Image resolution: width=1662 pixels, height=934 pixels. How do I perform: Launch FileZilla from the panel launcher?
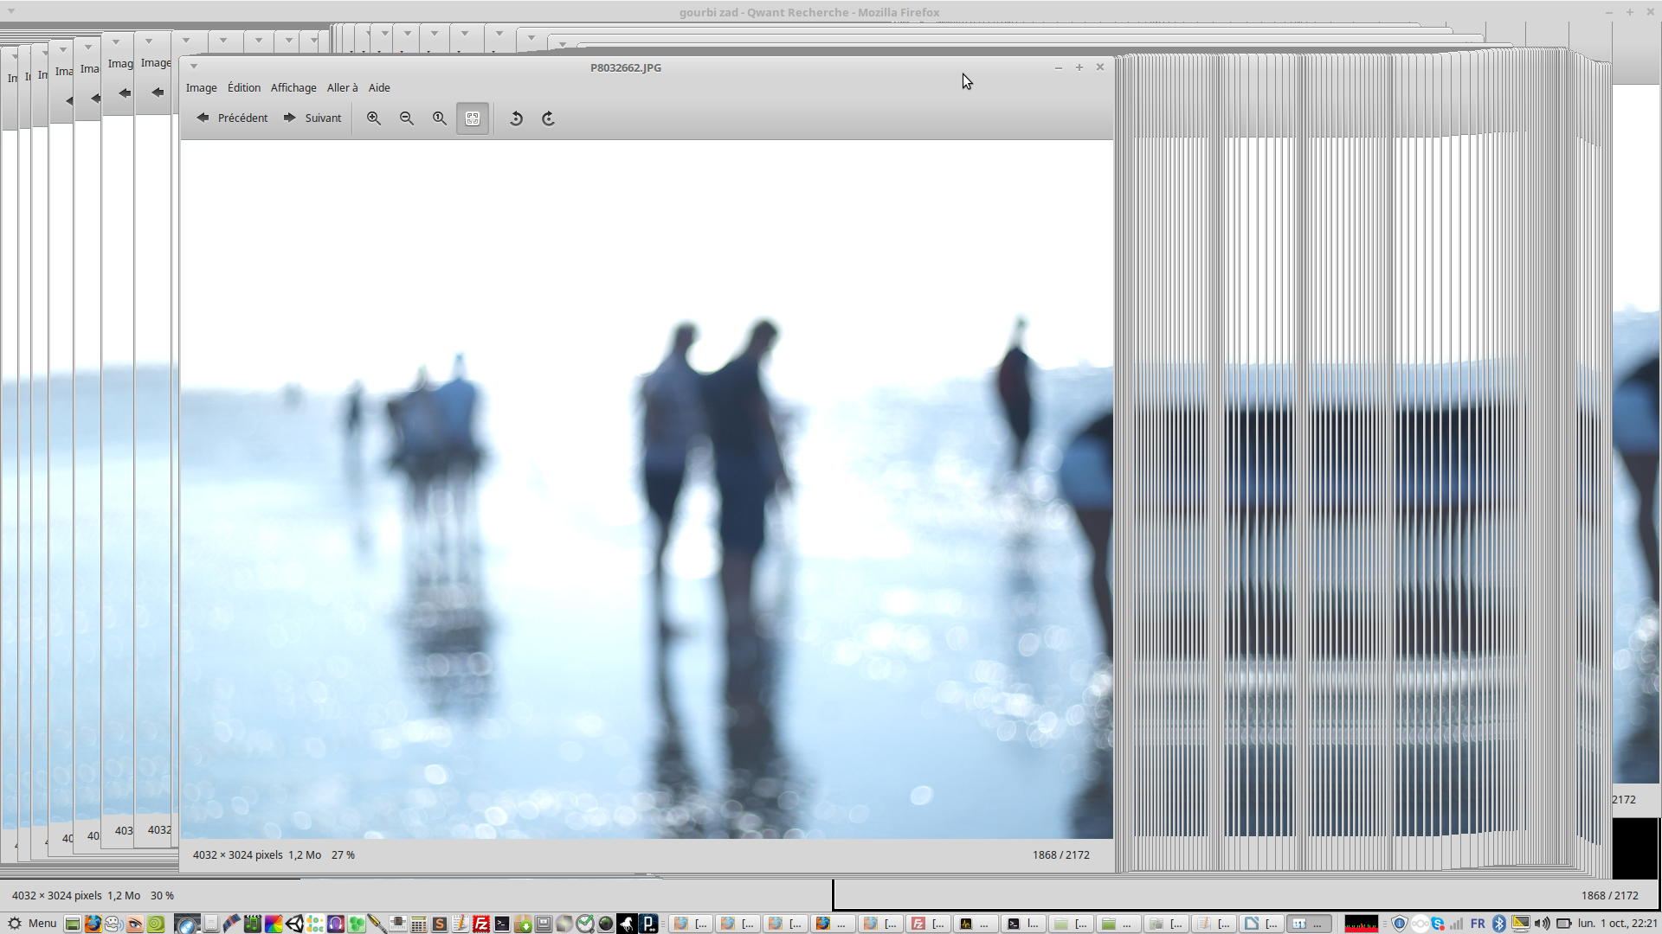(x=481, y=924)
